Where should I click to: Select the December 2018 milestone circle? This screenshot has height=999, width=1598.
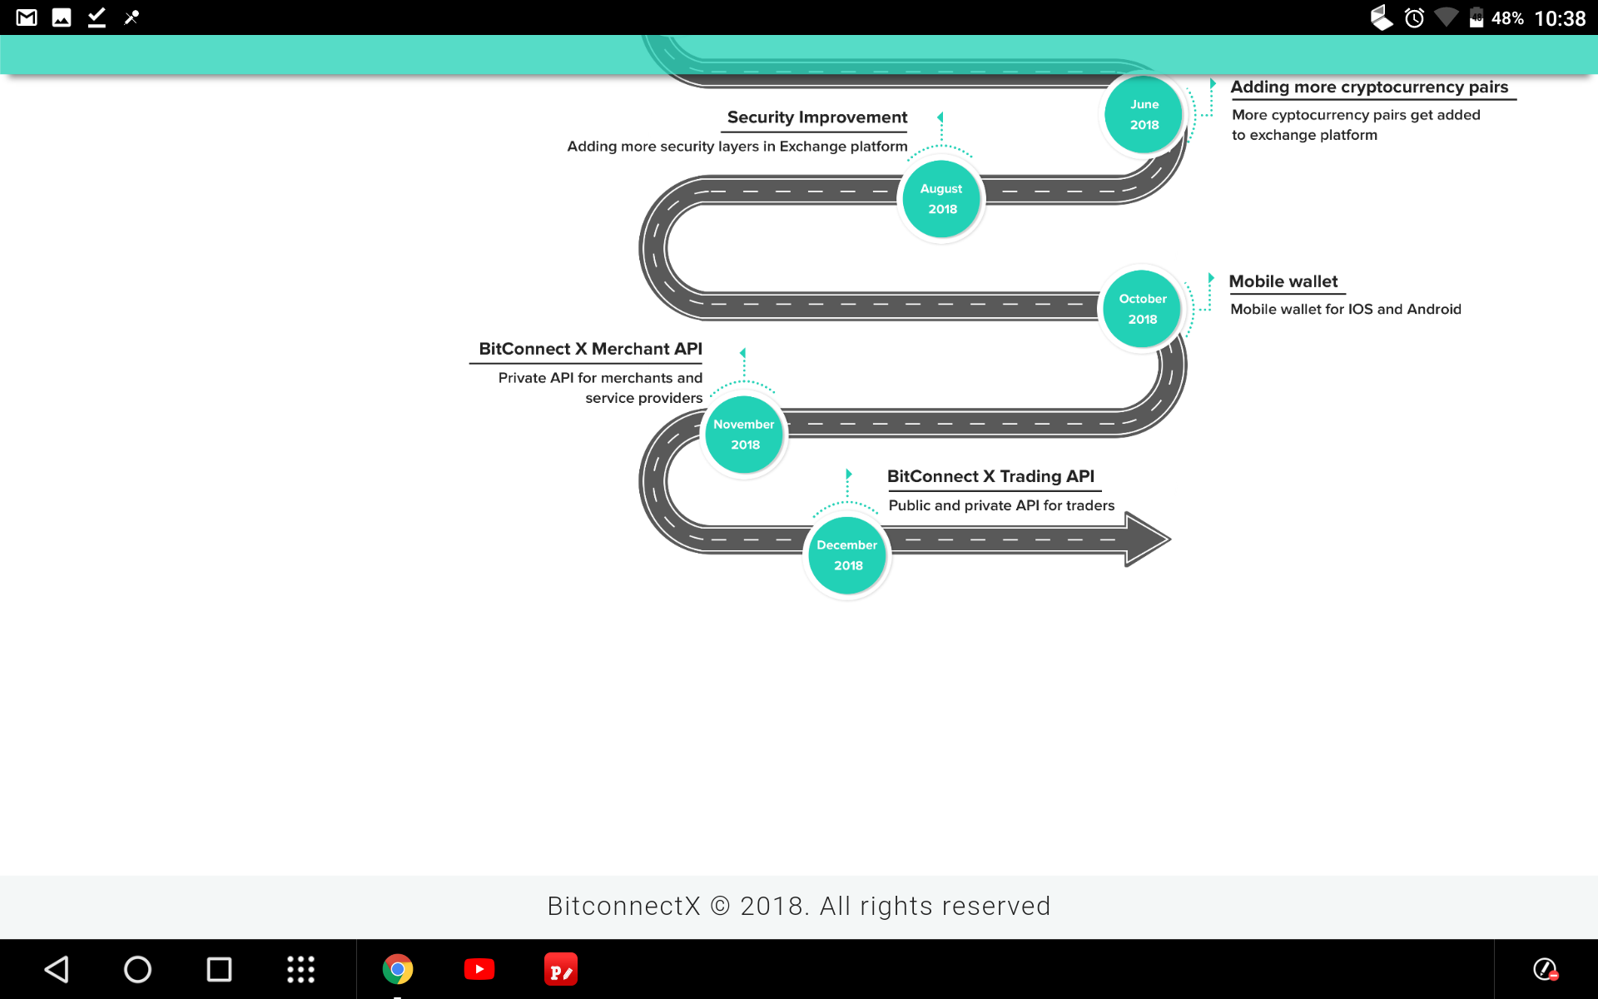click(x=847, y=555)
